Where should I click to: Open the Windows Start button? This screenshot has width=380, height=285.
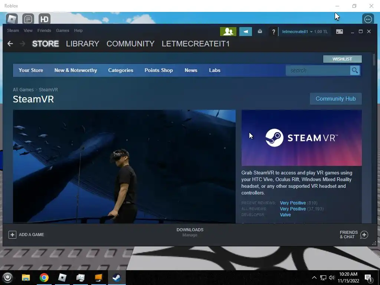[x=7, y=278]
